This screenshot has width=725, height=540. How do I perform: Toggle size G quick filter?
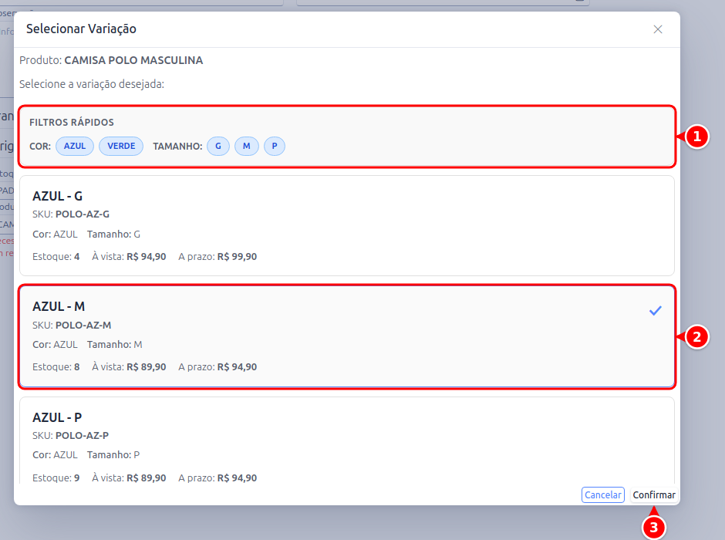coord(218,146)
